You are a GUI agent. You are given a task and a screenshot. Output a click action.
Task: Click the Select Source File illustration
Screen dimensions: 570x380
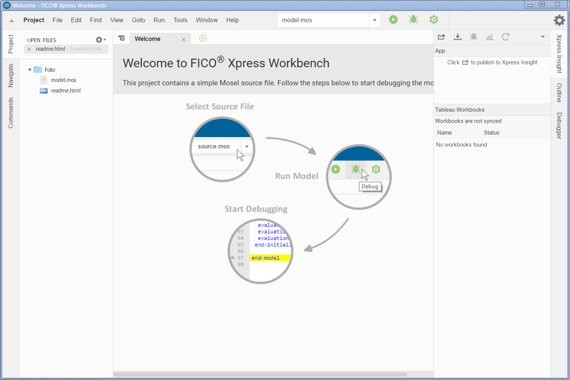click(222, 149)
